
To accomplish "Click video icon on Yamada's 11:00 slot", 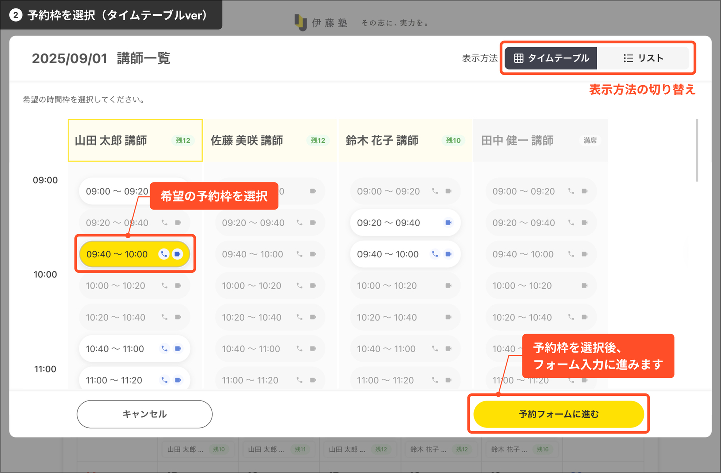I will tap(178, 380).
